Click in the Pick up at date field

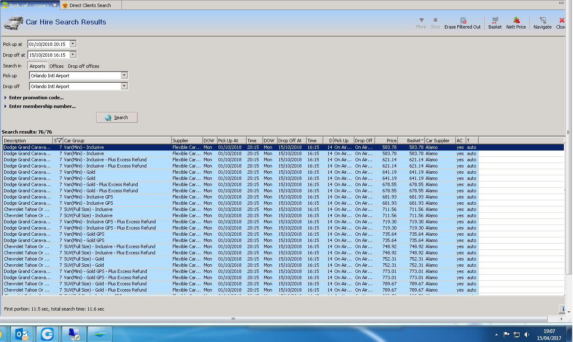point(49,44)
